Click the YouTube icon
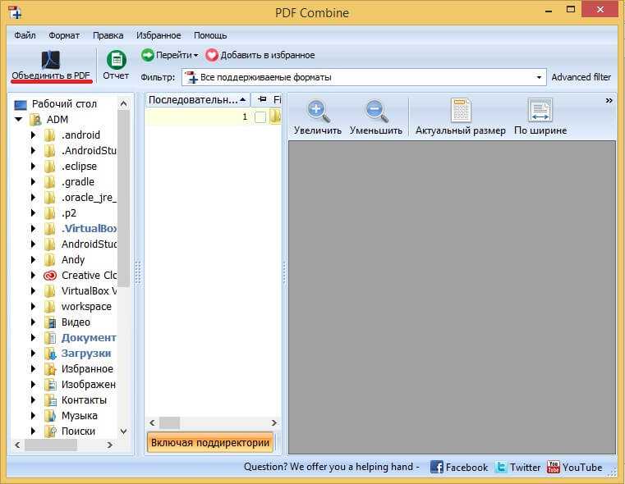The width and height of the screenshot is (625, 484). [554, 467]
